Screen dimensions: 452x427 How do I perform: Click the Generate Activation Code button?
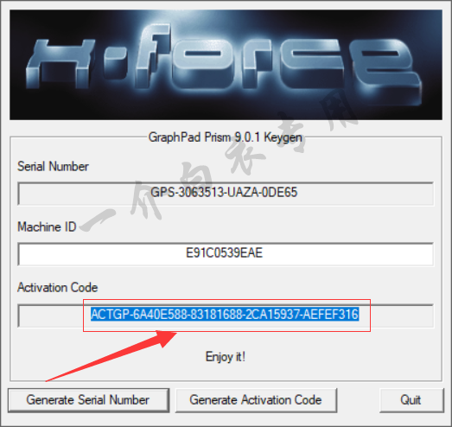(x=256, y=400)
